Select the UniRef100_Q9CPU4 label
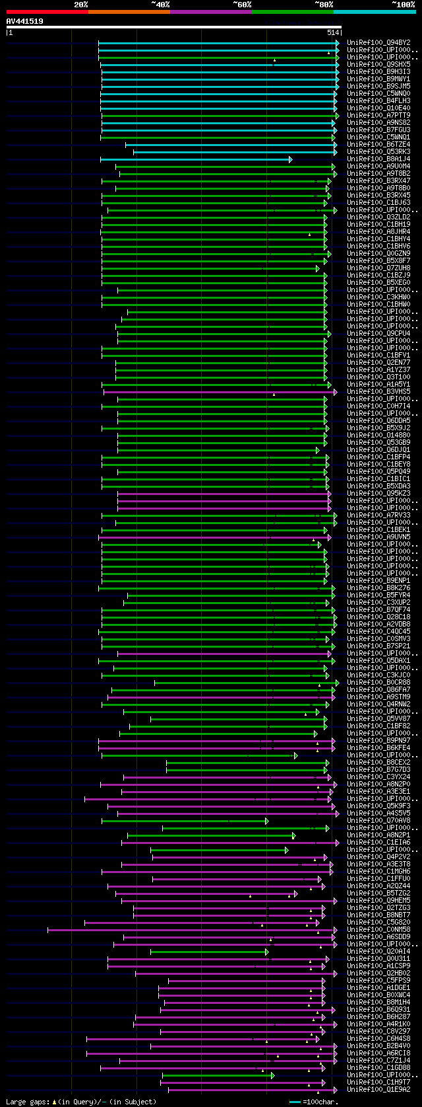 pyautogui.click(x=378, y=333)
